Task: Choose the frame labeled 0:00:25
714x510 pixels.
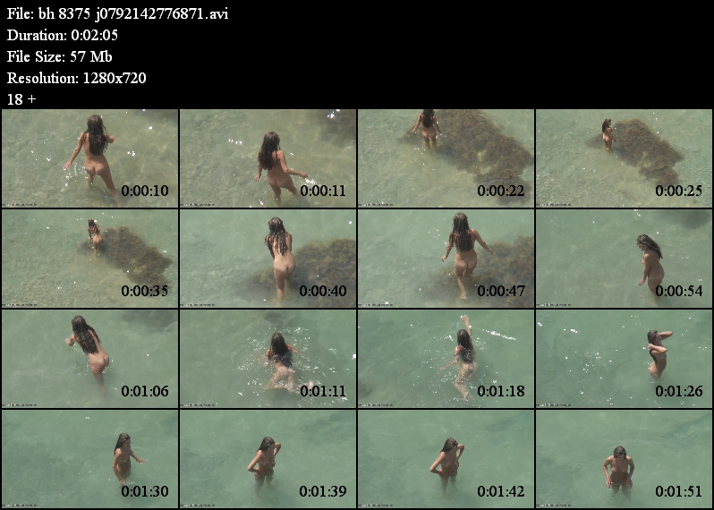Action: [625, 158]
